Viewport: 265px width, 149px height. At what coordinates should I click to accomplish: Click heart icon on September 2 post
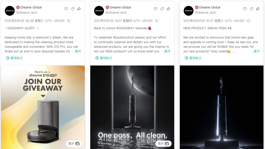tap(155, 9)
